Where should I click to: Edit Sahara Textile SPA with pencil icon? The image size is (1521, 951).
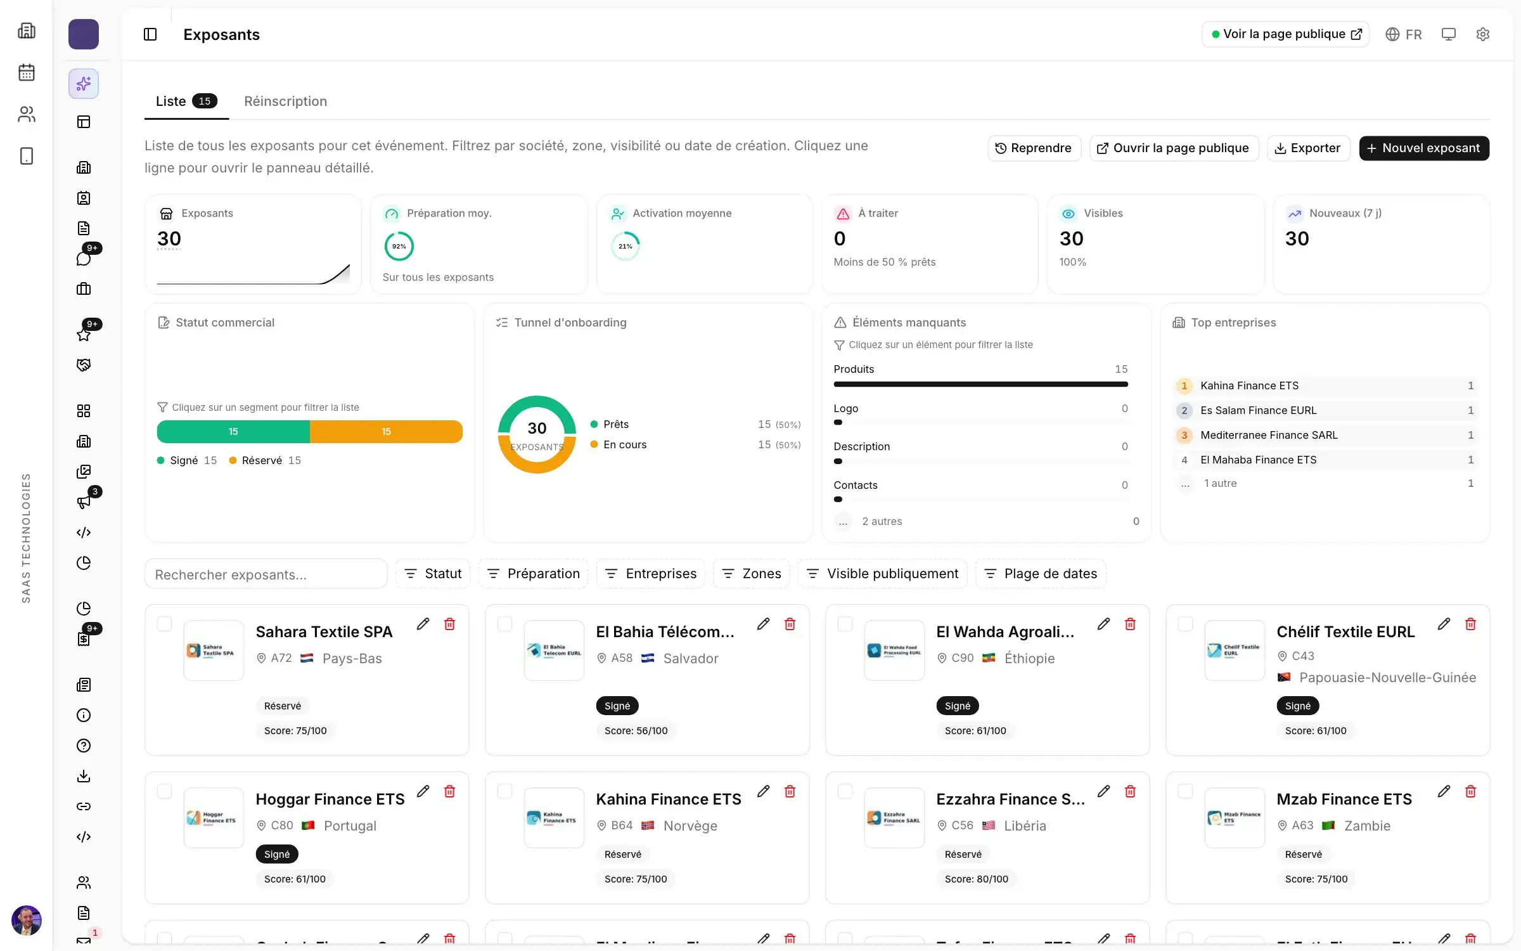(x=423, y=624)
